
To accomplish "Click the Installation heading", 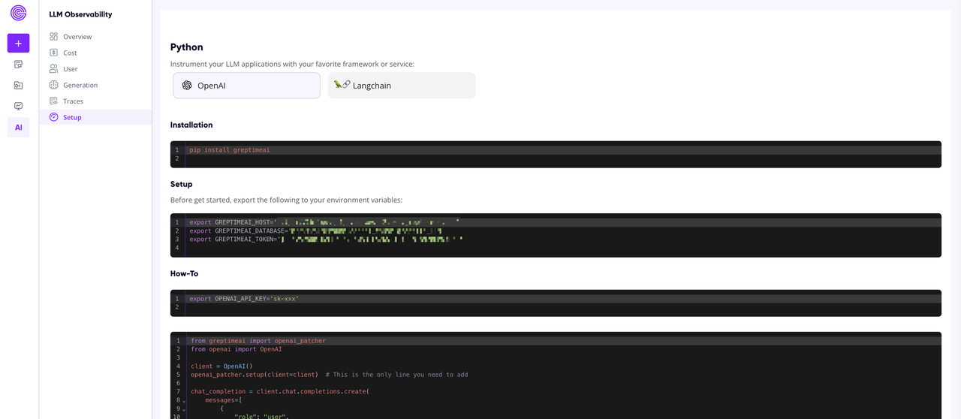I will click(191, 125).
